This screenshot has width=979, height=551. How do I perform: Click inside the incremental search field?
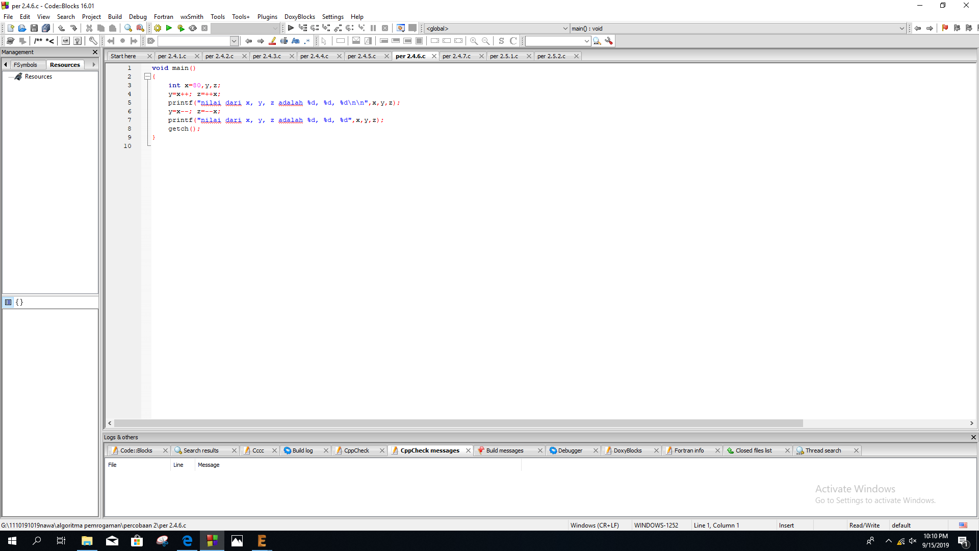coord(556,41)
